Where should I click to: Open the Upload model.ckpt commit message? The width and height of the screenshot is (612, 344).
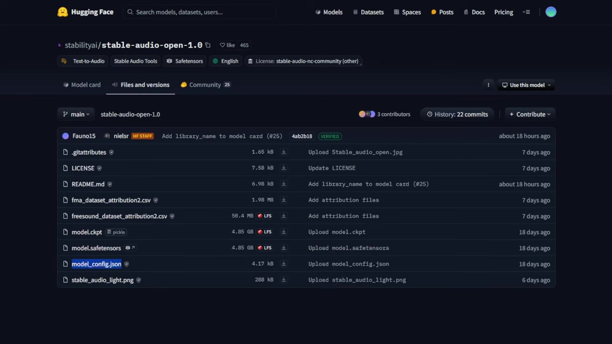(x=337, y=232)
